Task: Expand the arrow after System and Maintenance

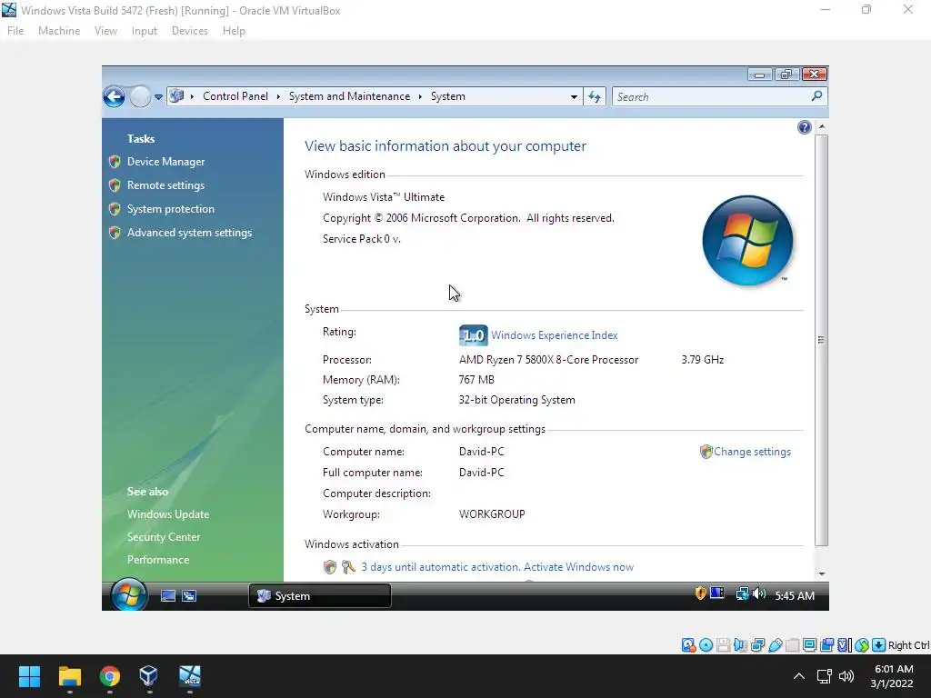Action: click(x=420, y=96)
